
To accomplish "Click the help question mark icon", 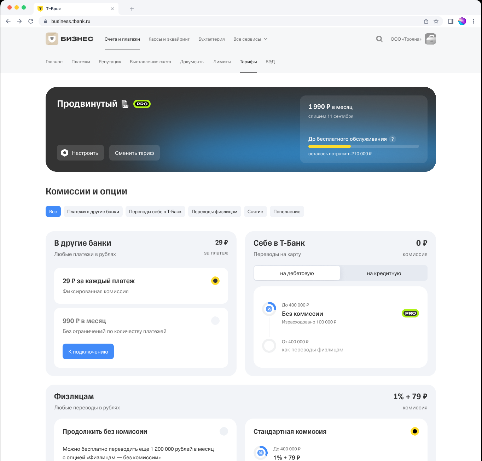I will pyautogui.click(x=392, y=139).
